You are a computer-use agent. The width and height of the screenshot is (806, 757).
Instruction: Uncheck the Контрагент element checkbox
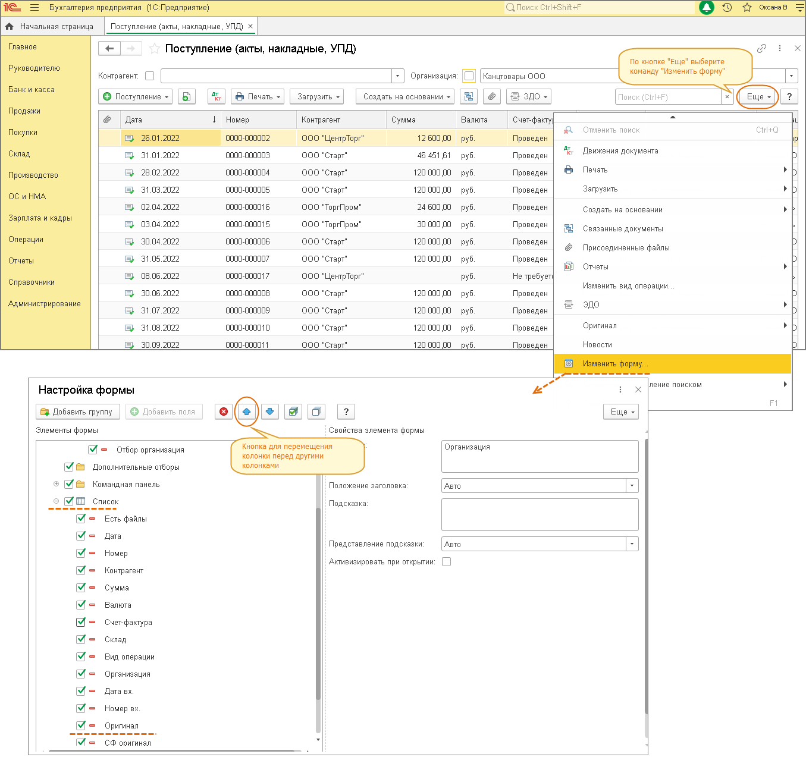81,570
